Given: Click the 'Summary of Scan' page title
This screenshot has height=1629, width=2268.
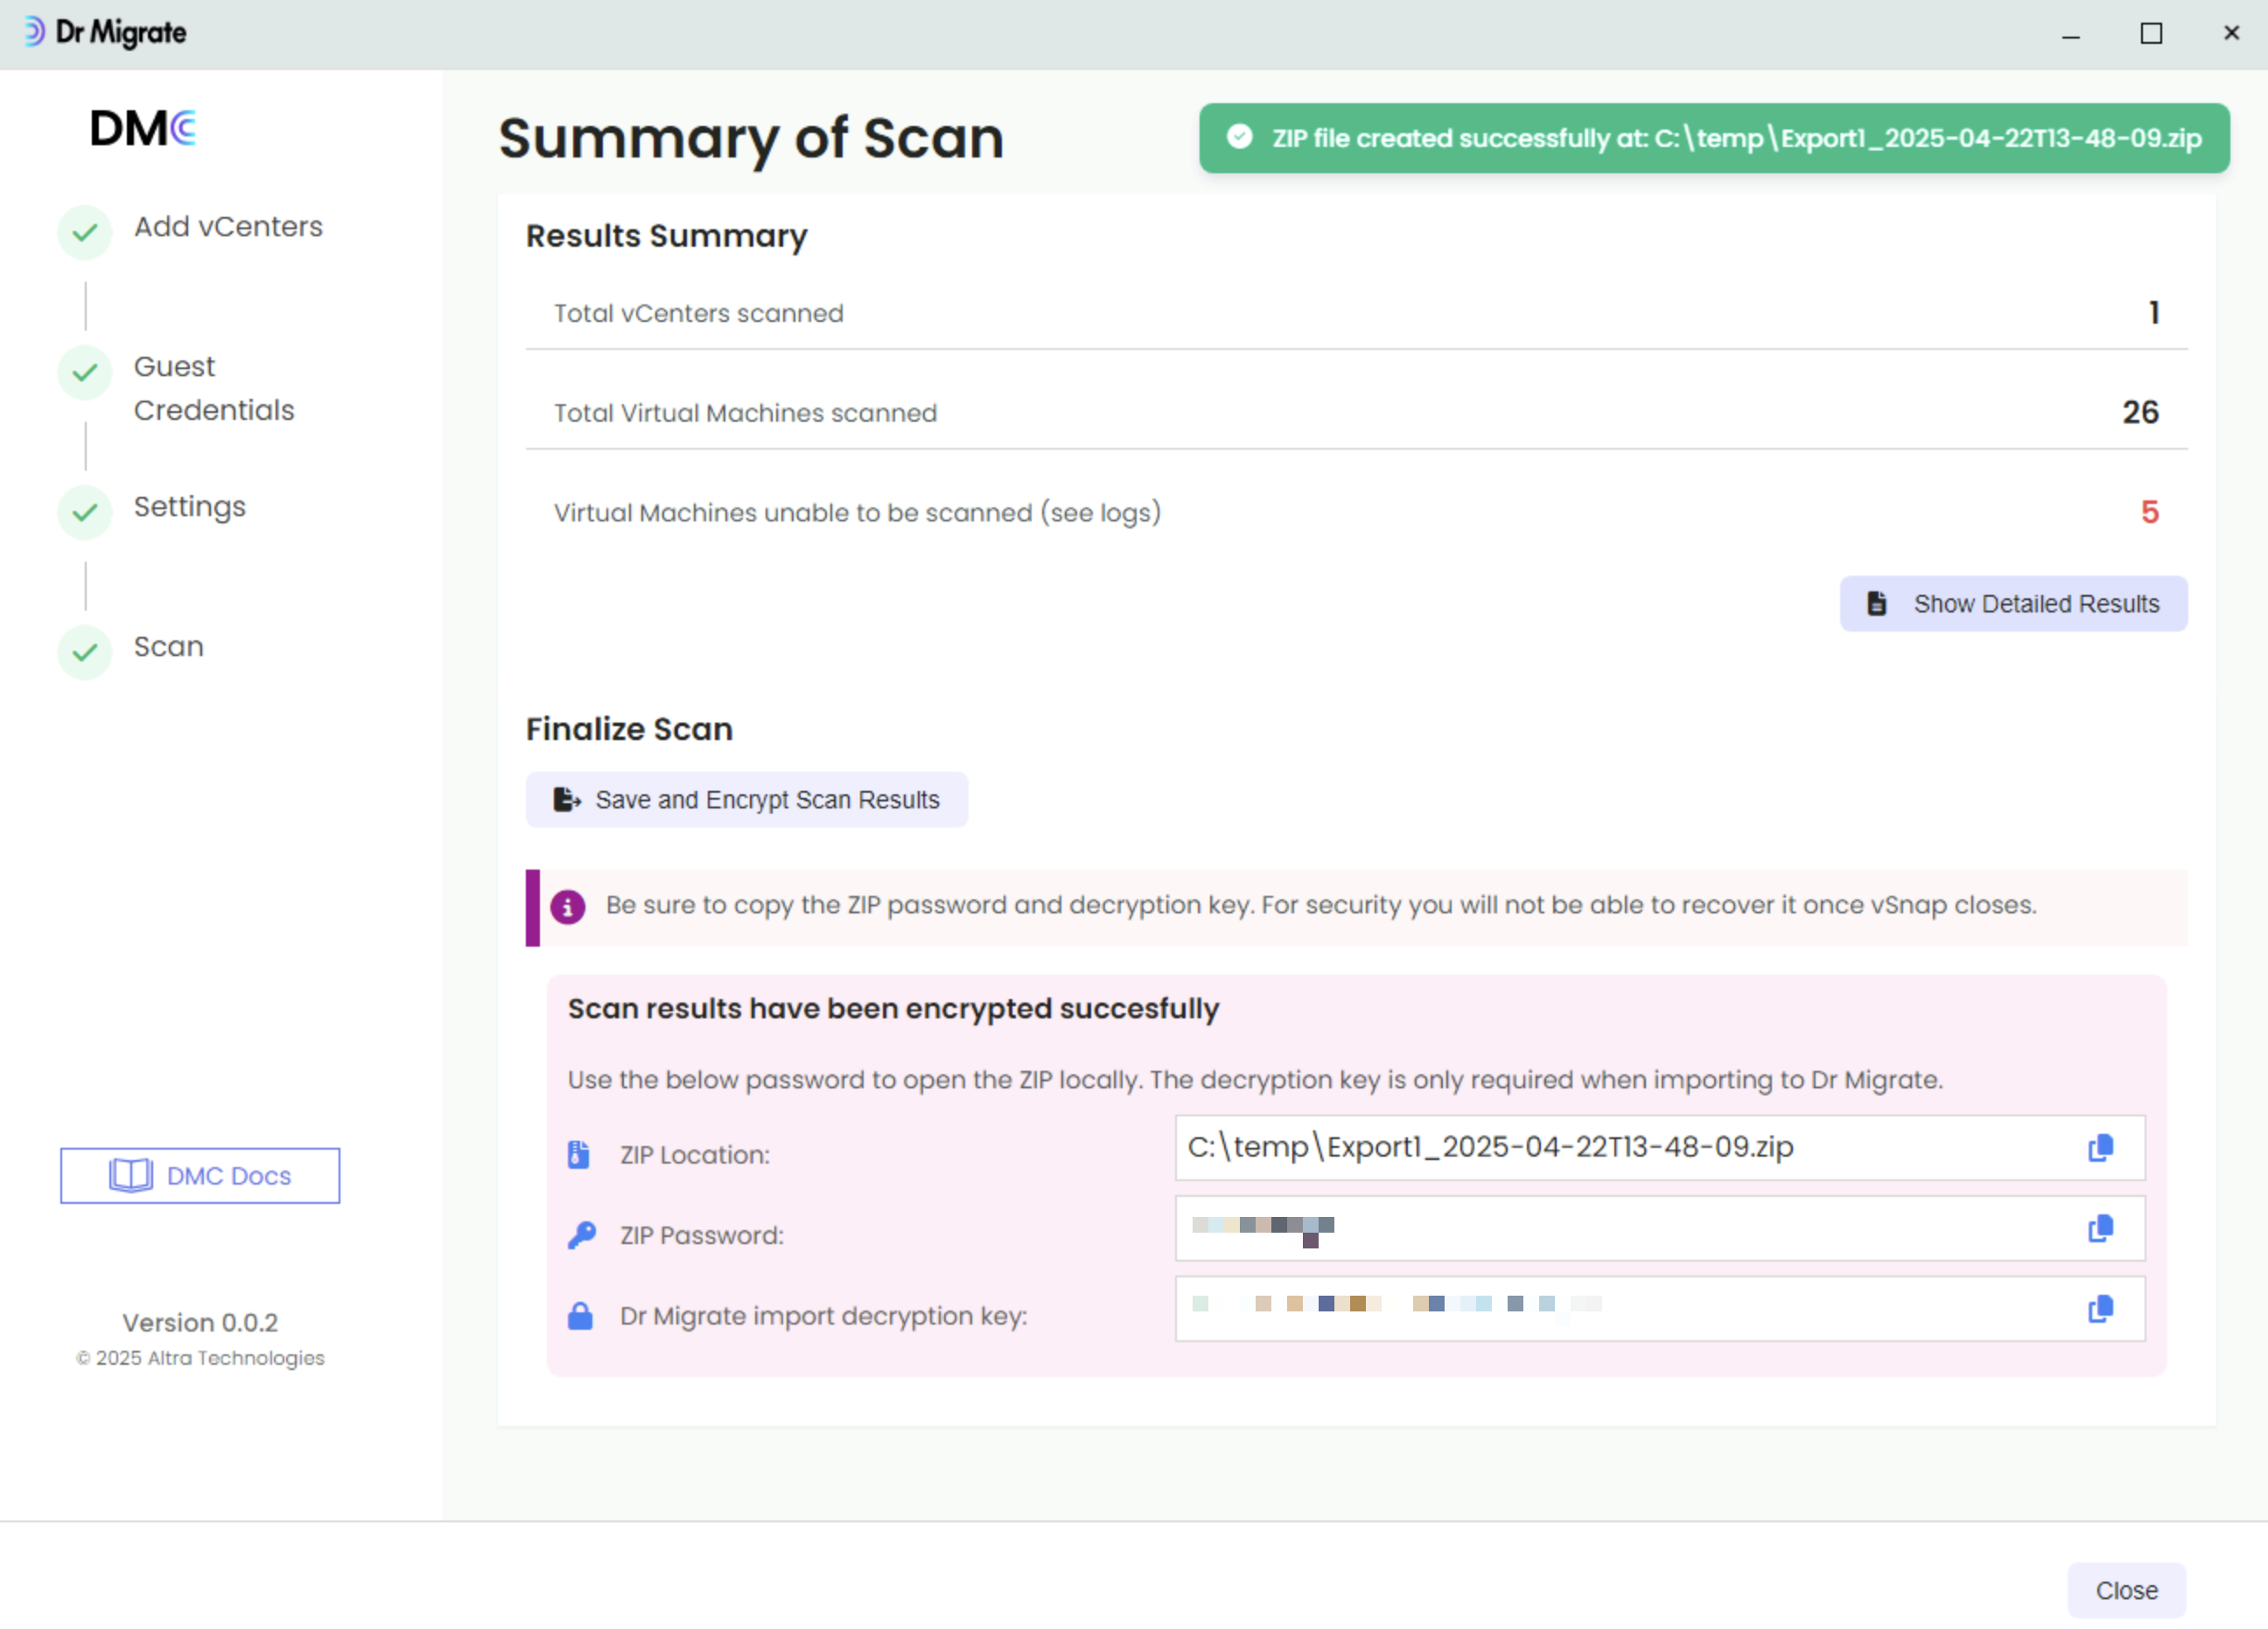Looking at the screenshot, I should (750, 138).
